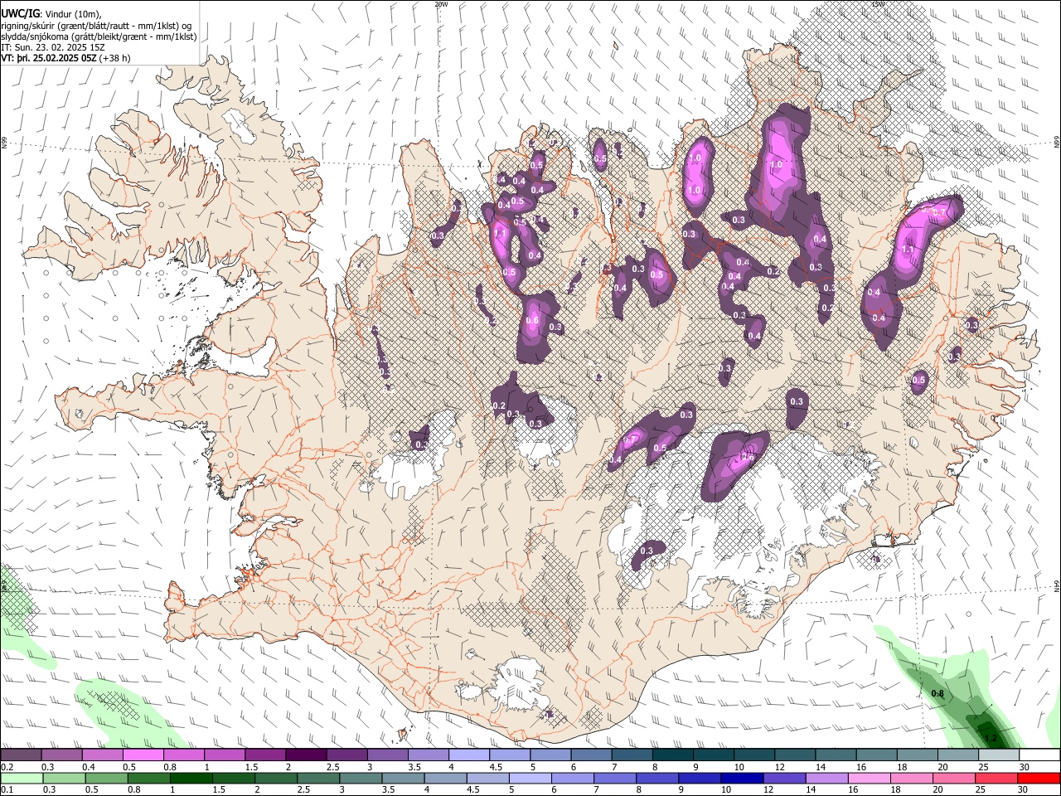Click the 0.8 value in the green rain area

tap(937, 693)
